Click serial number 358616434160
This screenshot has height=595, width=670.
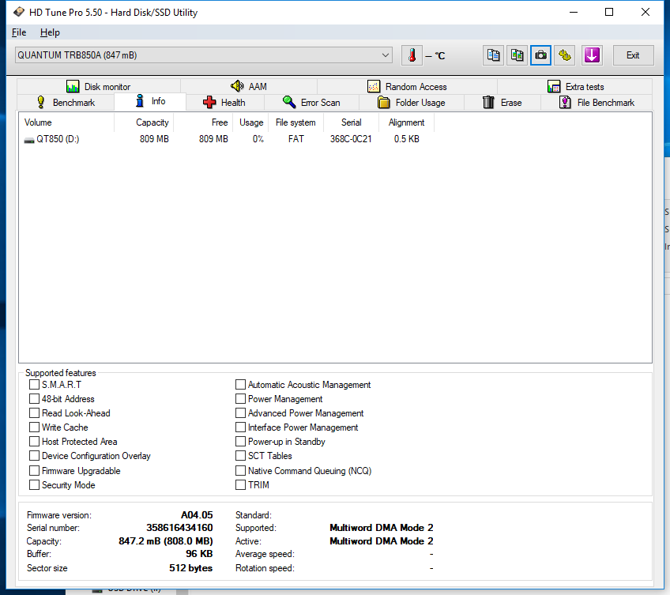click(179, 528)
